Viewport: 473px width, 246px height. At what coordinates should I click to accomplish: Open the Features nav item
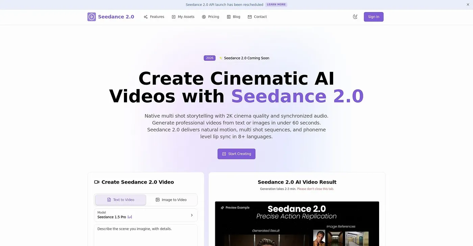click(x=154, y=17)
